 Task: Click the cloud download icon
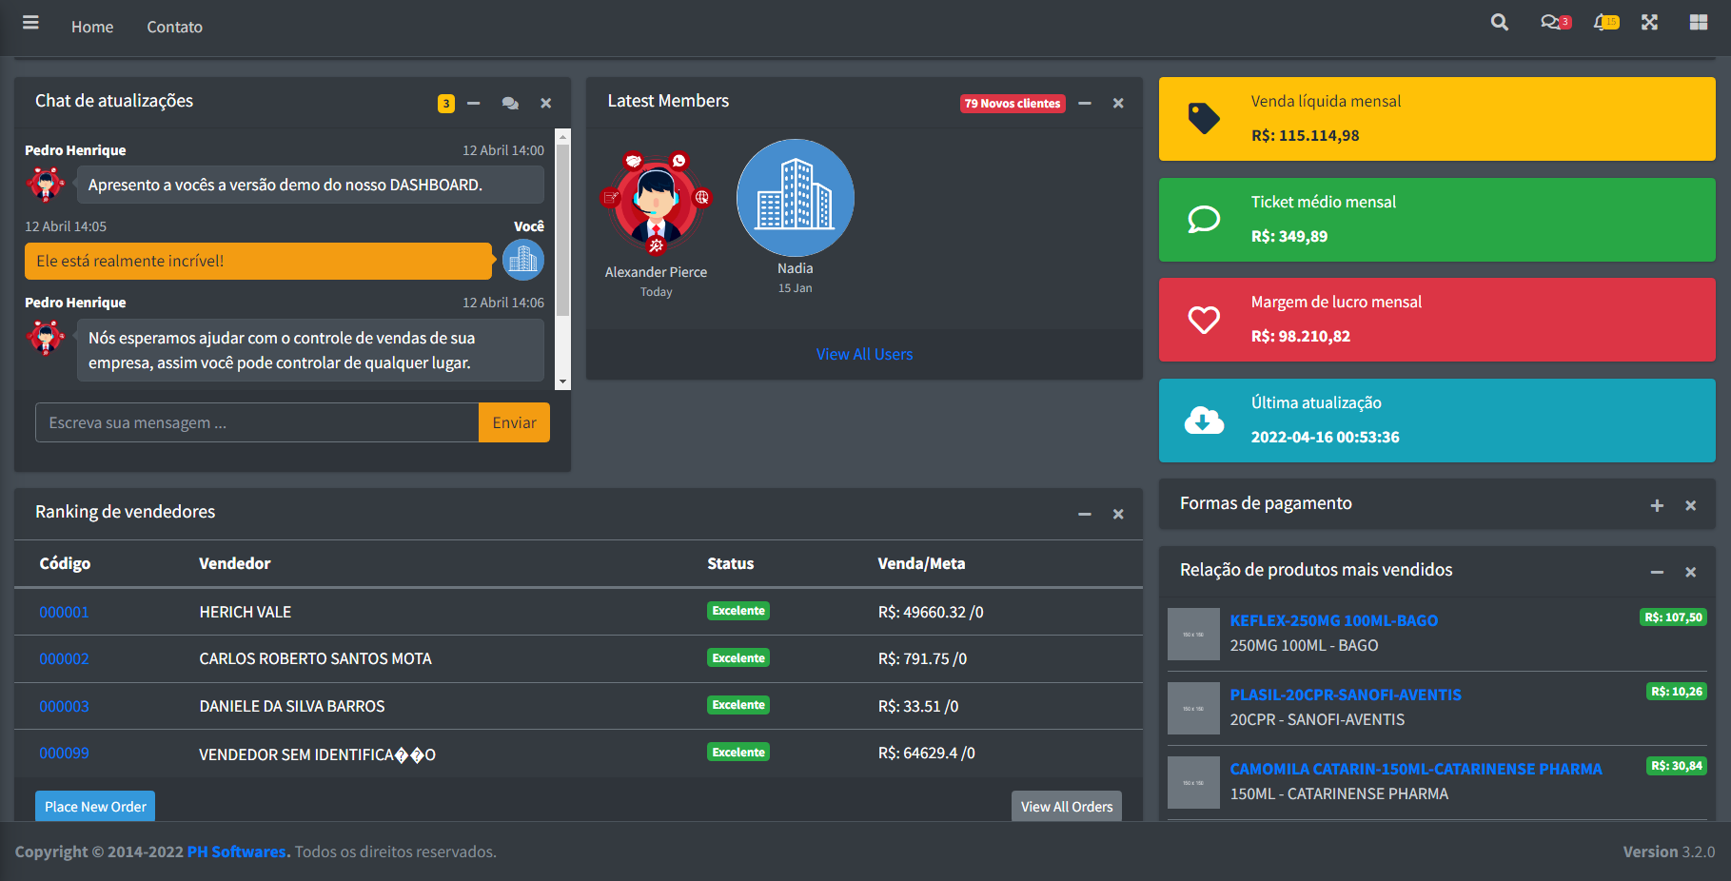(x=1204, y=421)
